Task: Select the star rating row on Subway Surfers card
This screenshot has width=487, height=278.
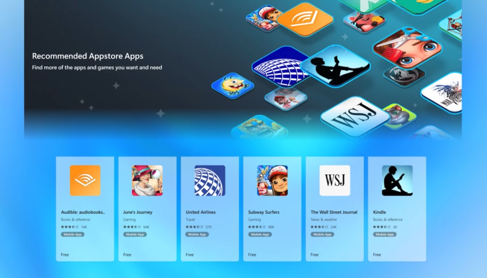Action: 257,227
